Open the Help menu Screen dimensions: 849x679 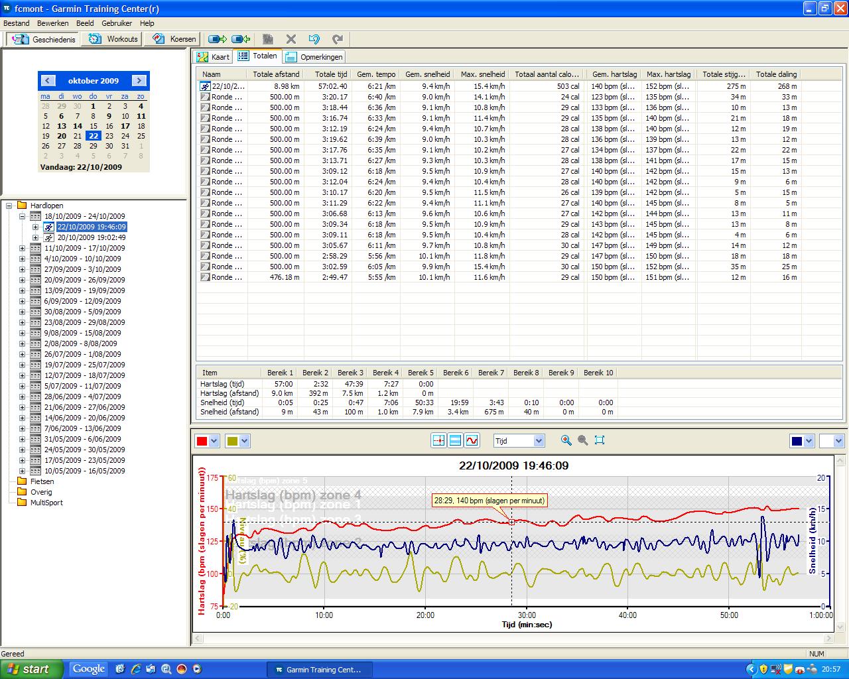tap(147, 23)
